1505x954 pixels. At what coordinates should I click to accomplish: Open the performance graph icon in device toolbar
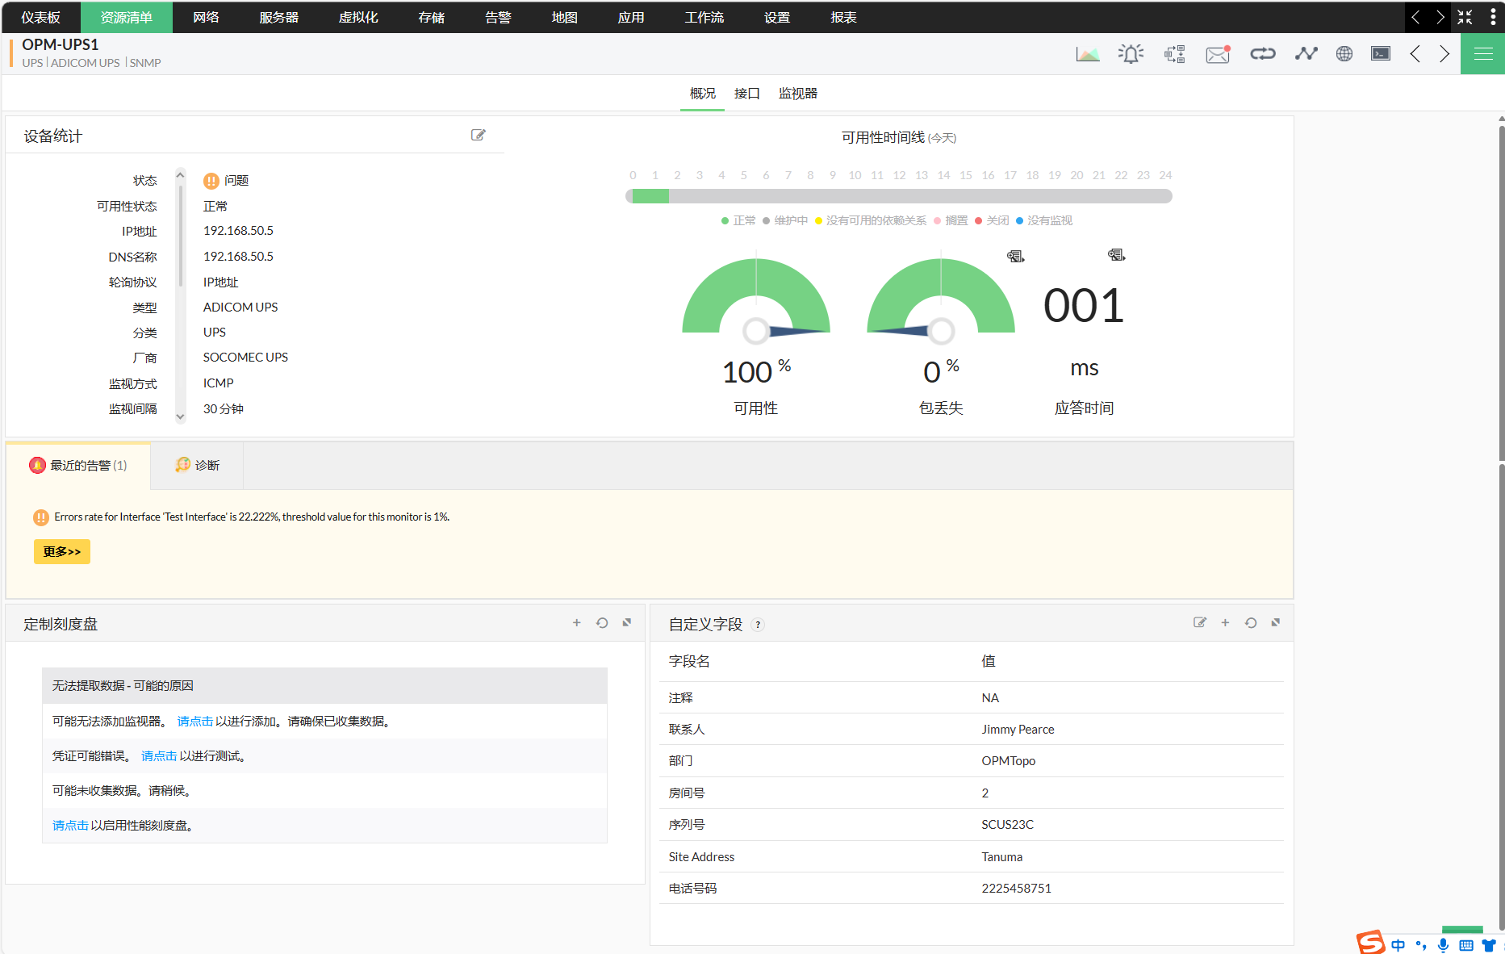pos(1087,54)
